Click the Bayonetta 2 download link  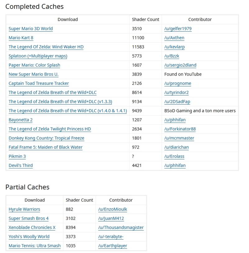click(x=21, y=120)
